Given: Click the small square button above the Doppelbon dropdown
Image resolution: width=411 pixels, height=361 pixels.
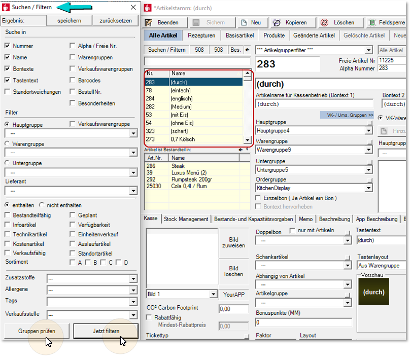Looking at the screenshot, I should (x=348, y=233).
